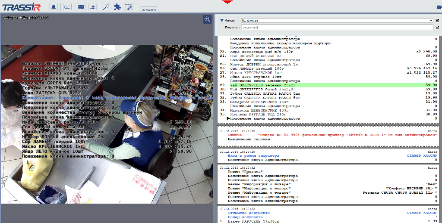The image size is (442, 223).
Task: Click the list icon next to filter dropdown
Action: pyautogui.click(x=437, y=21)
